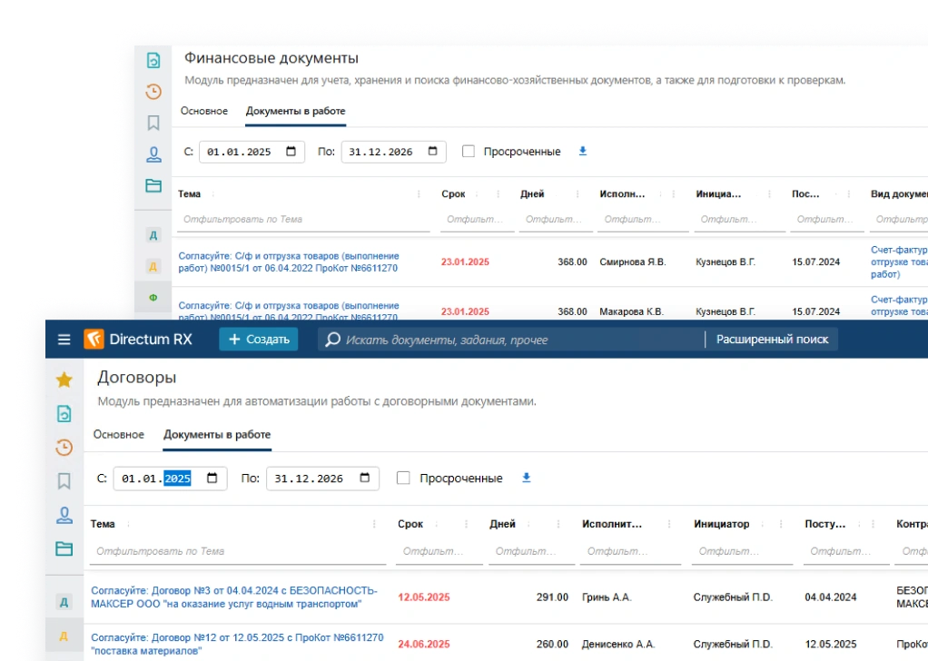This screenshot has width=928, height=661.
Task: Click the blue Д module icon in Договоры sidebar
Action: [64, 602]
